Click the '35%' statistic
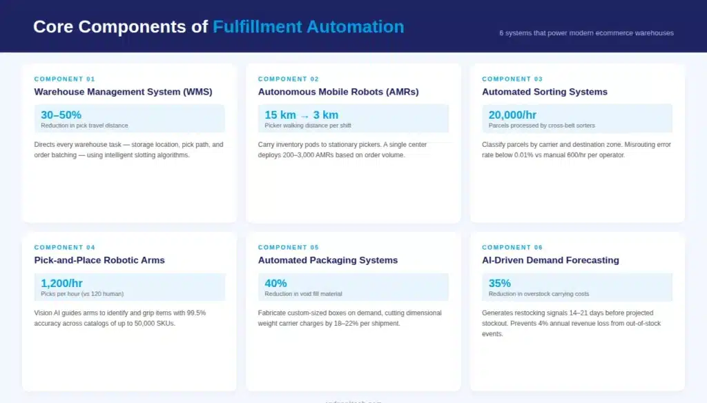707x403 pixels. [x=500, y=283]
